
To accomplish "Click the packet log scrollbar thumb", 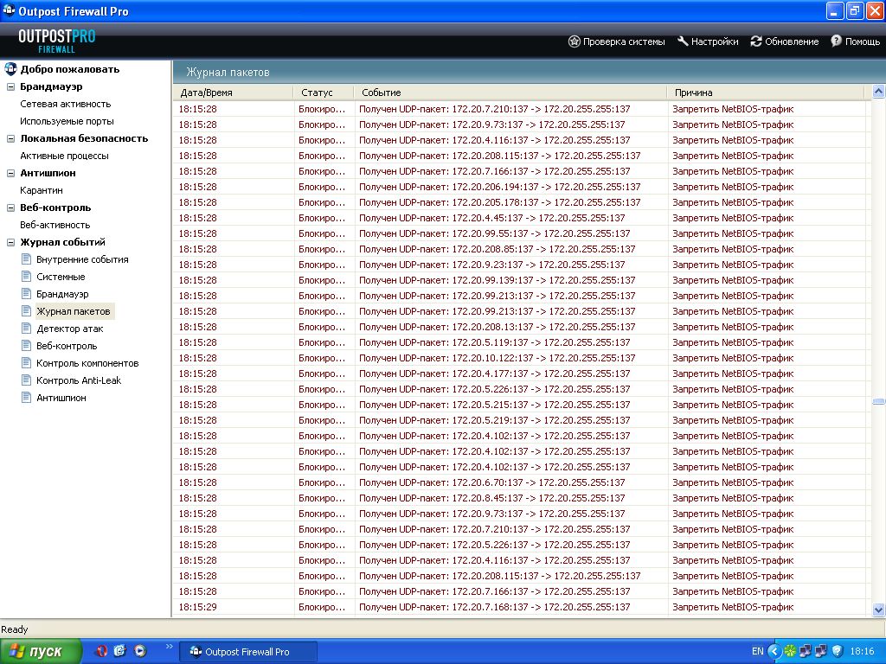I will click(879, 401).
